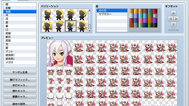Click the 歩行キャラ... button
Image resolution: width=189 pixels, height=106 pixels.
click(x=20, y=85)
